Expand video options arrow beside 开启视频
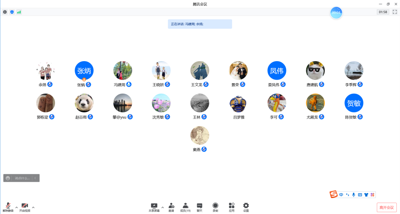 pos(33,207)
